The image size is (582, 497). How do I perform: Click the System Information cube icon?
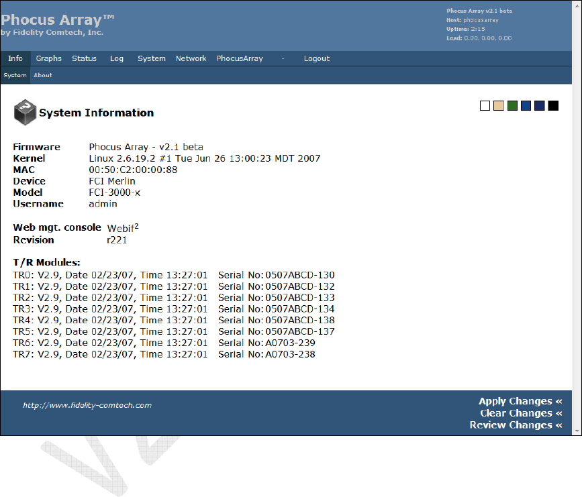click(x=25, y=112)
